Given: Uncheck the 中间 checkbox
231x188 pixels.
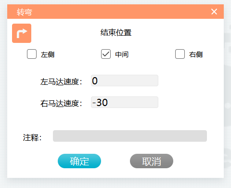Looking at the screenshot, I should 106,54.
